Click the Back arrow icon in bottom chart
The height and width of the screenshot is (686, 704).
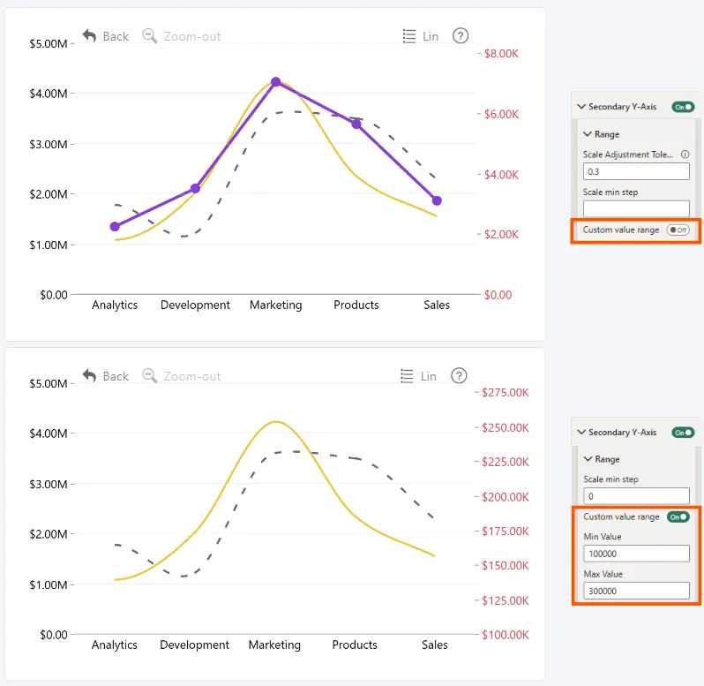point(89,375)
